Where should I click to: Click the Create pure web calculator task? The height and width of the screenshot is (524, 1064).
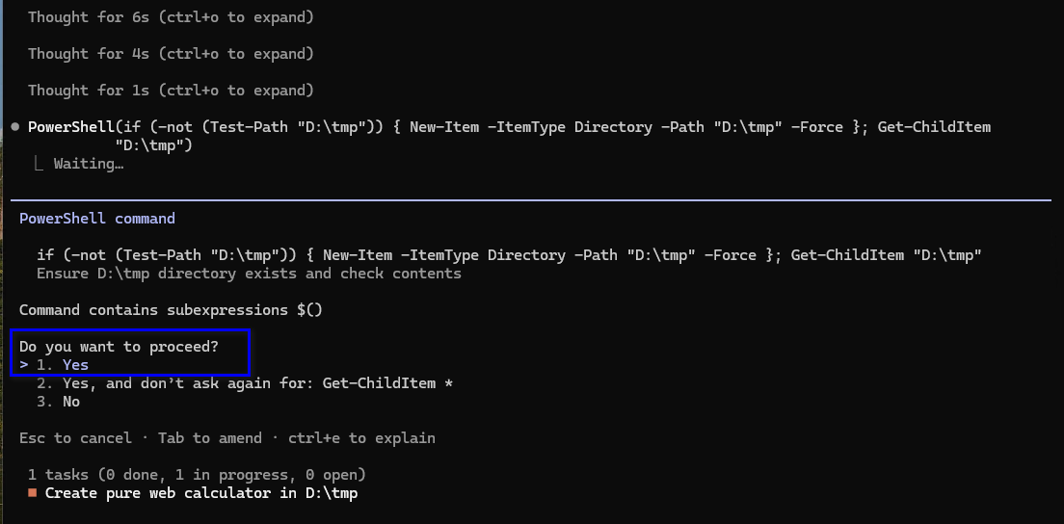[201, 493]
